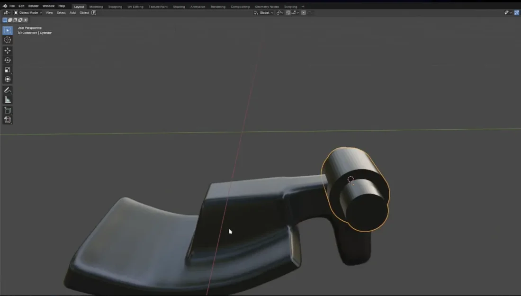Screen dimensions: 521x296
Task: Set selection mode to subtract
Action: (x=15, y=20)
